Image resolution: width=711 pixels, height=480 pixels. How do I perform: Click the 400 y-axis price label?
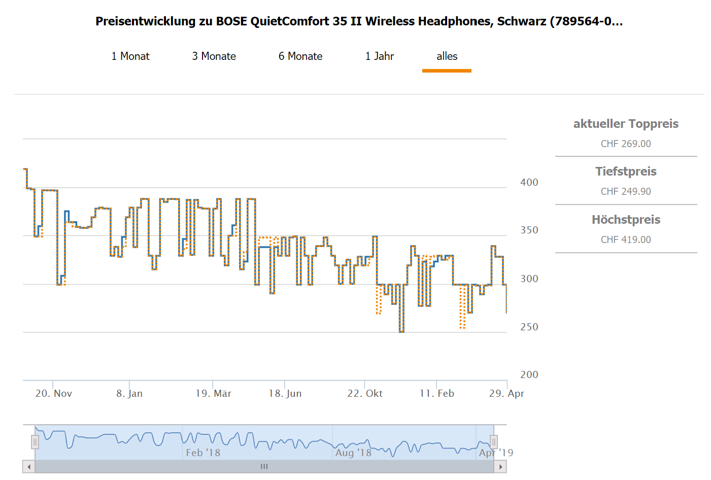[x=529, y=183]
